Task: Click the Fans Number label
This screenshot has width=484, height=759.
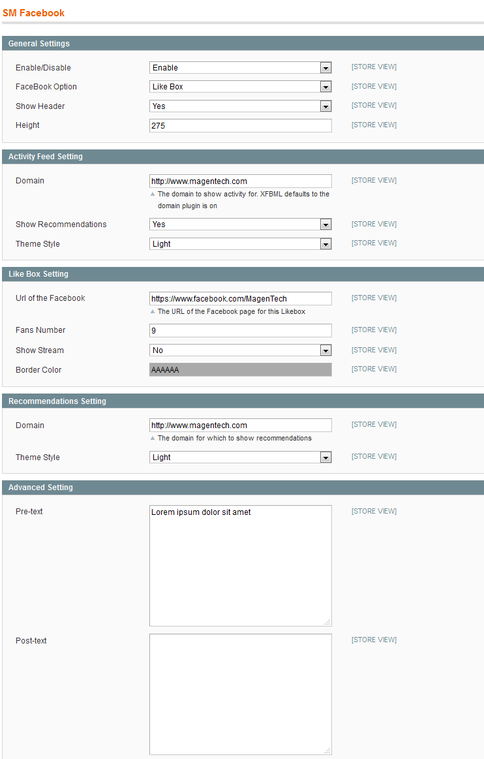Action: pos(40,330)
